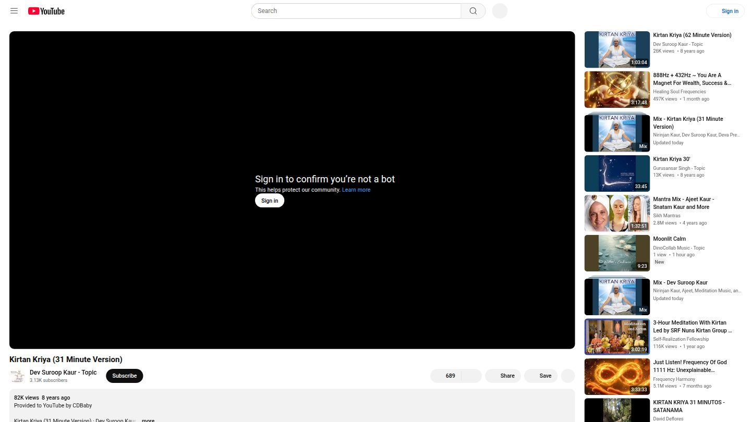Like the video showing 689
The image size is (751, 422).
point(446,376)
